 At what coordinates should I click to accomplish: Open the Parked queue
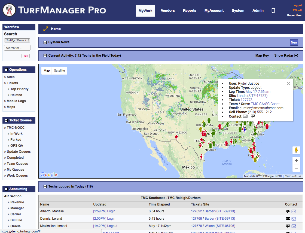pyautogui.click(x=16, y=140)
